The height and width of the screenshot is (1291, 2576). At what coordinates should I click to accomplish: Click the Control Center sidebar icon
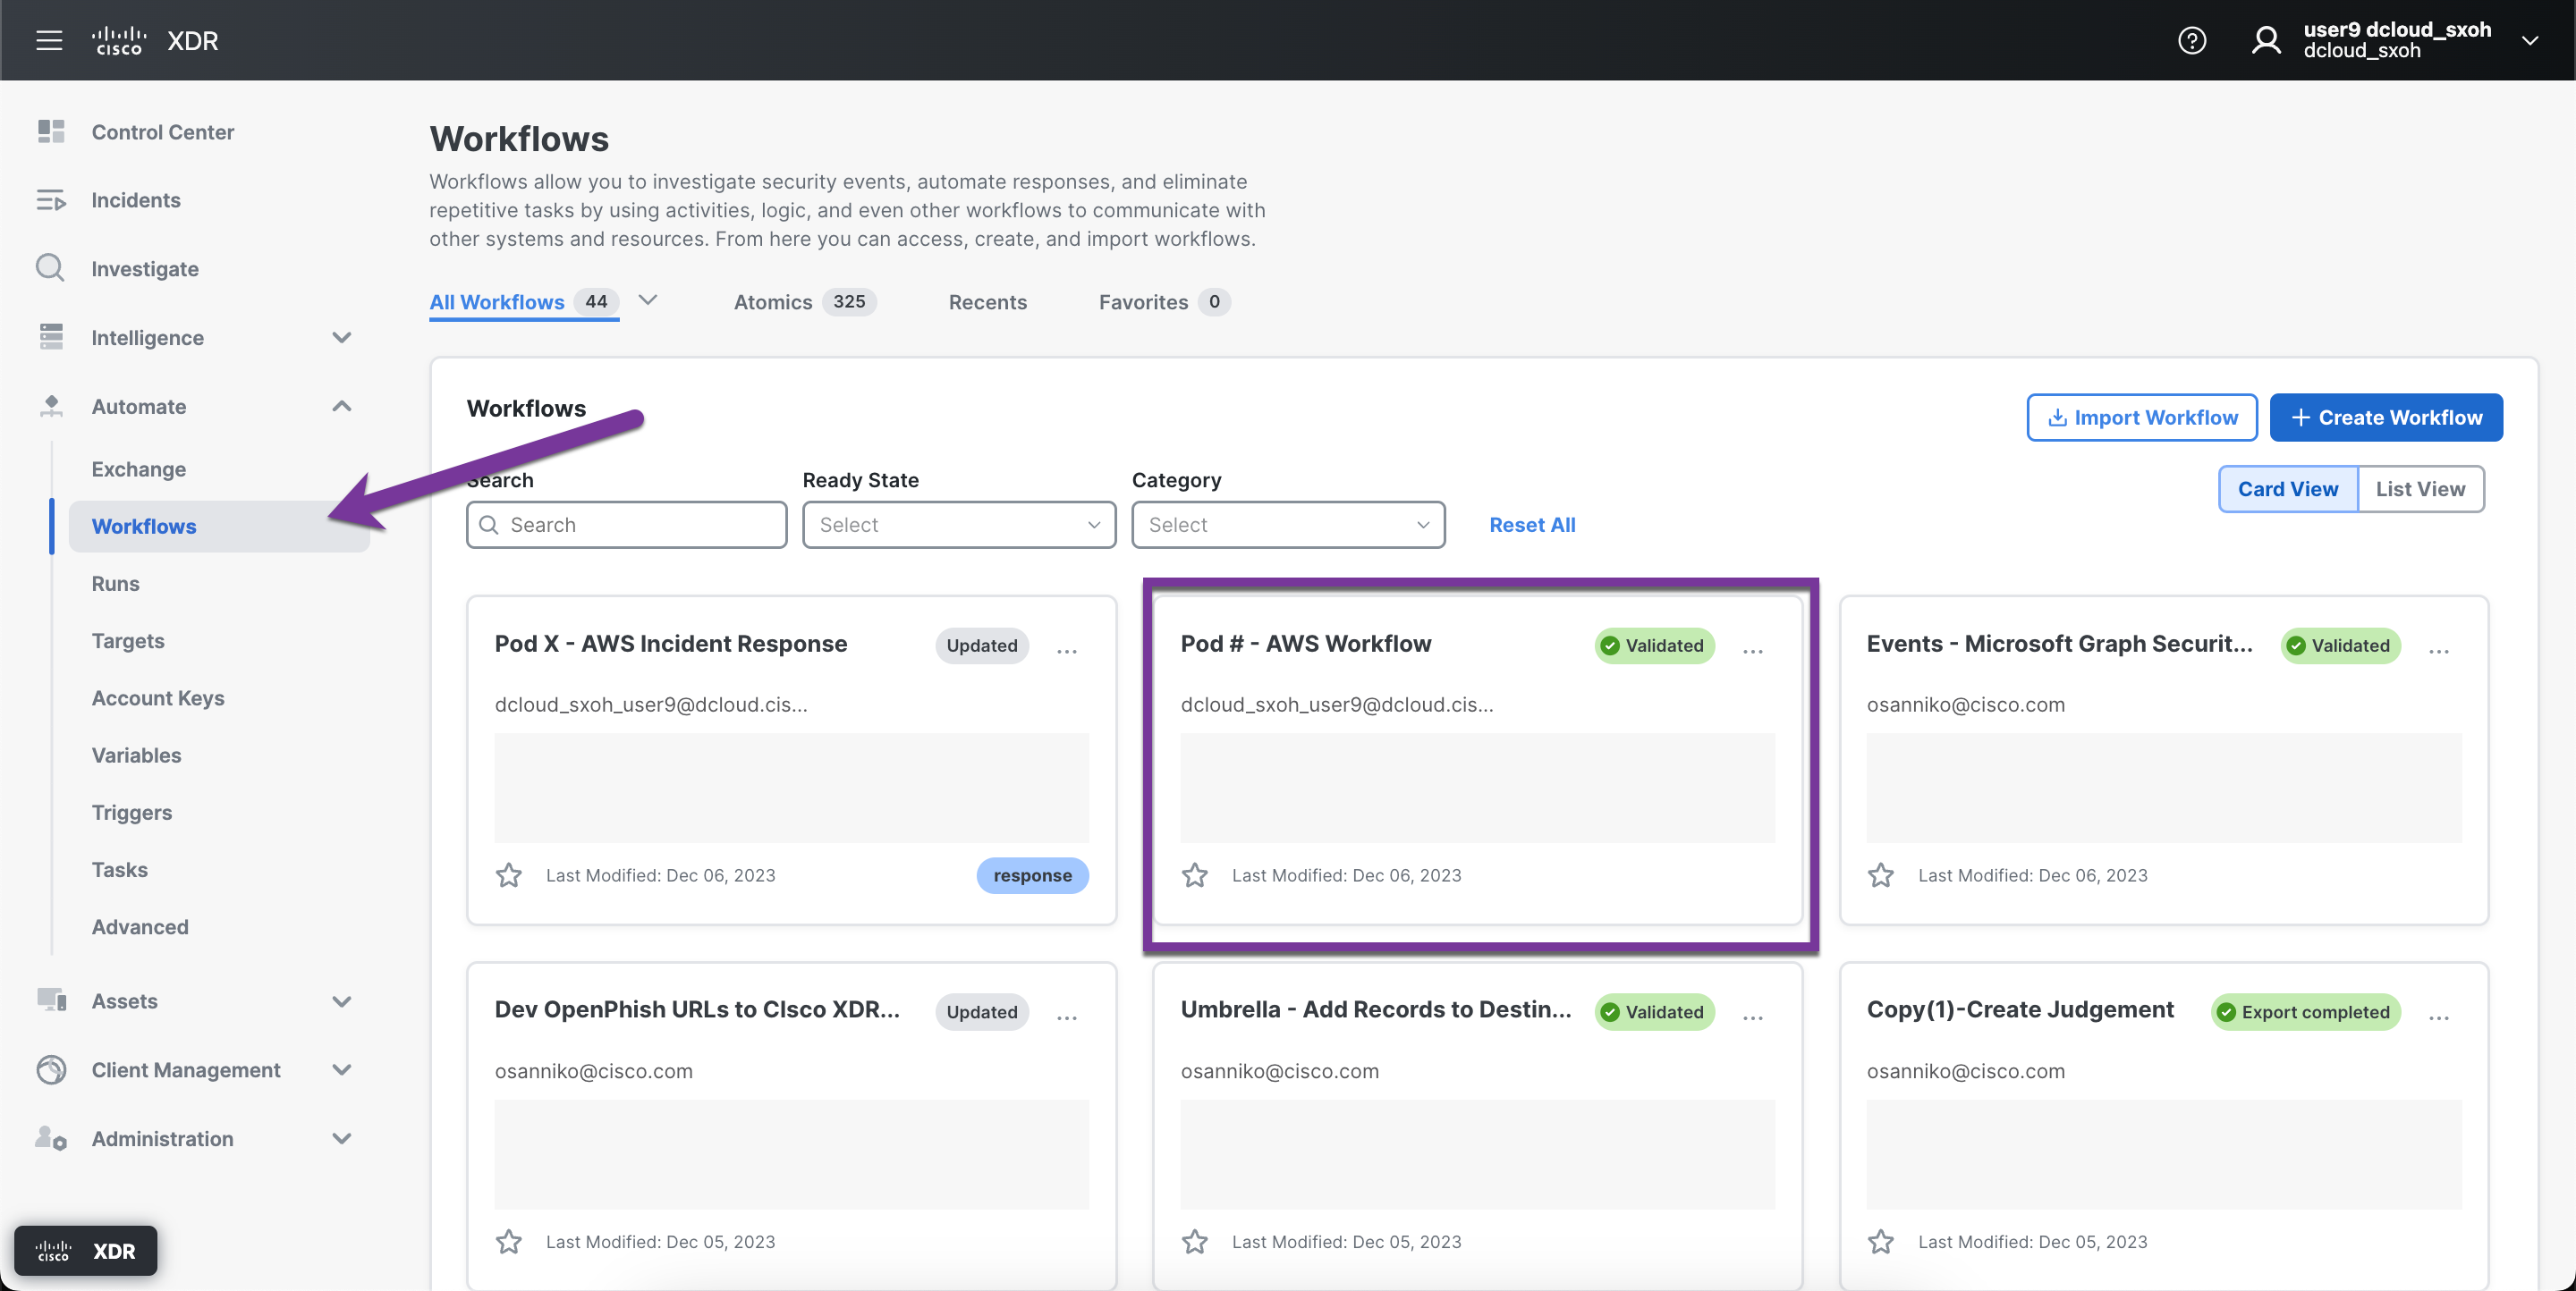click(x=51, y=132)
